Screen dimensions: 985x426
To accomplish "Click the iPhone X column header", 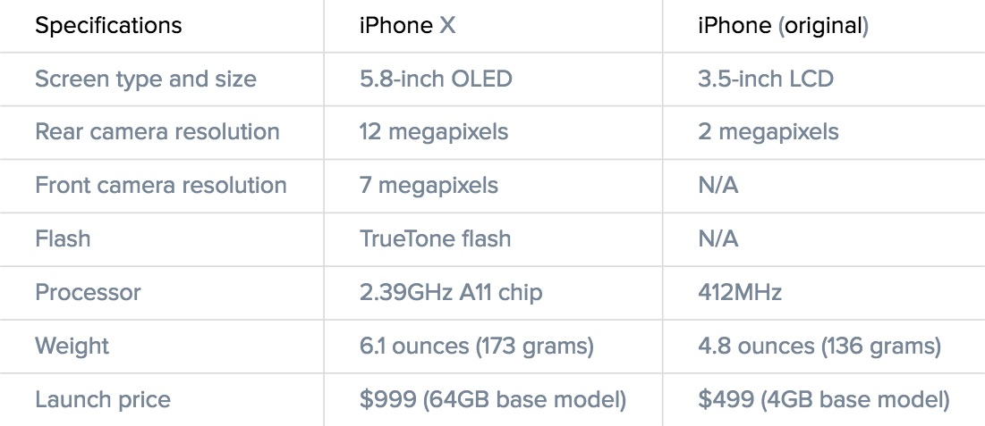I will [x=407, y=26].
